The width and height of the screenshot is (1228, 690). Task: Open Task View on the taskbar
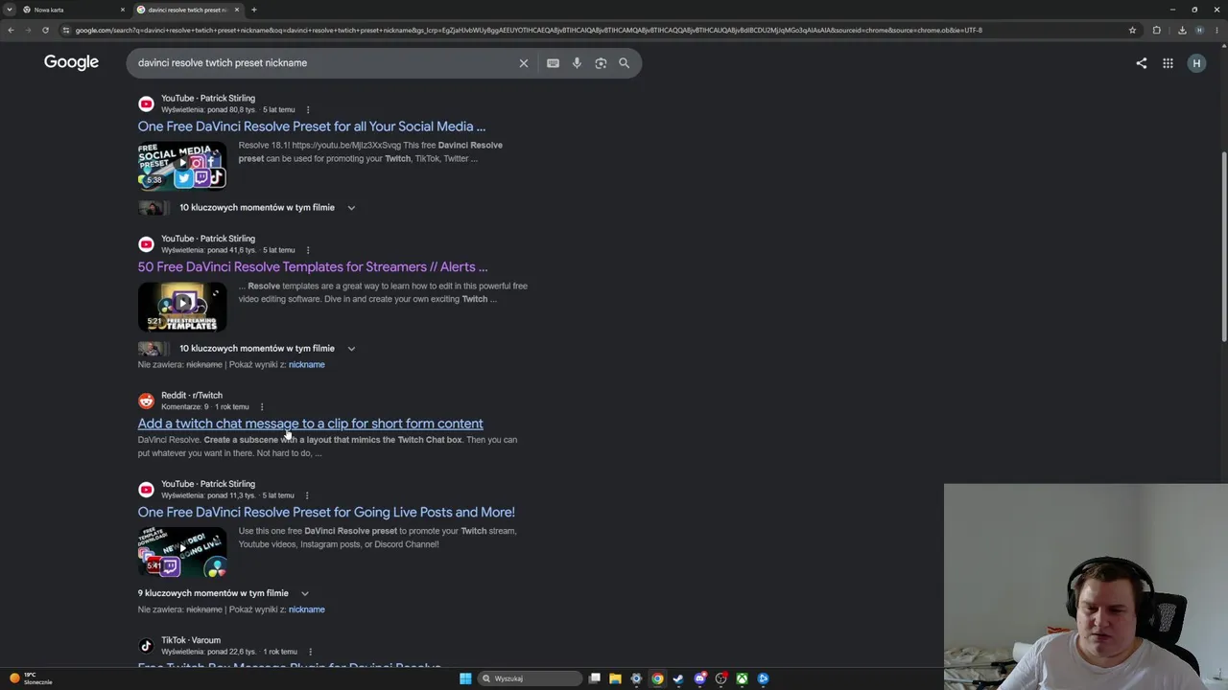[x=595, y=678]
